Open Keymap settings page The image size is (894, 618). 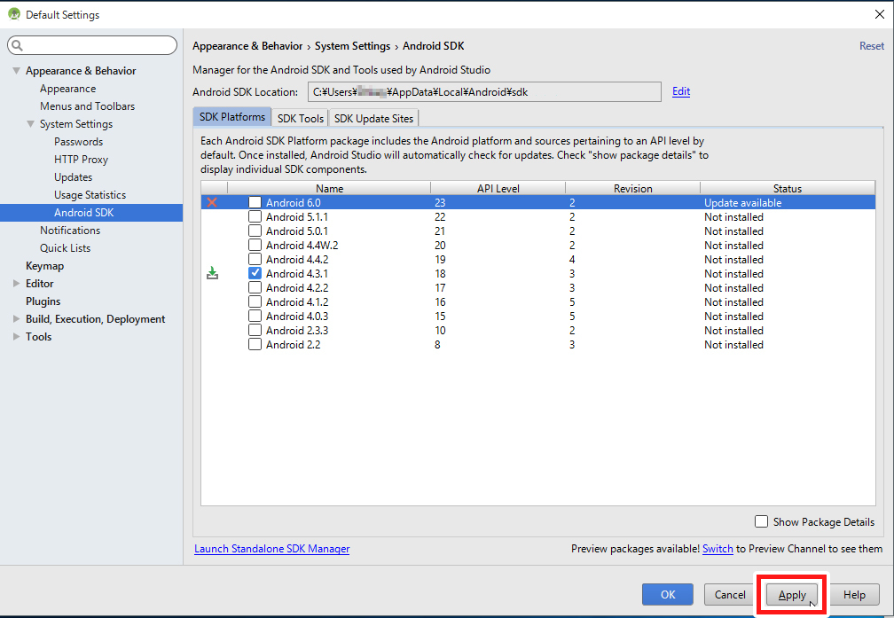tap(44, 266)
